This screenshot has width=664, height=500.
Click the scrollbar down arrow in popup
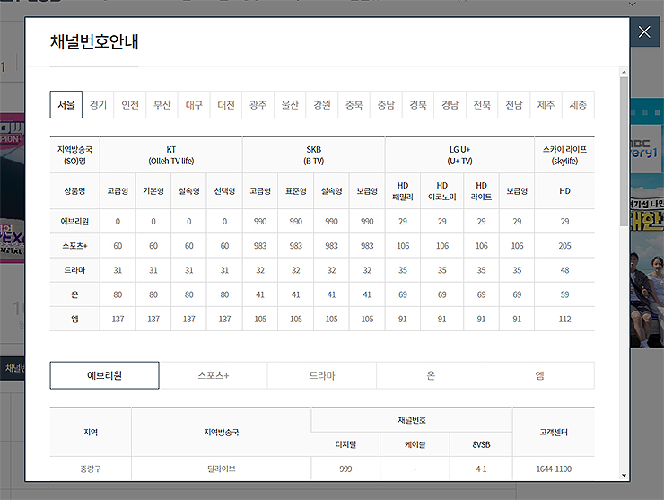(x=624, y=476)
